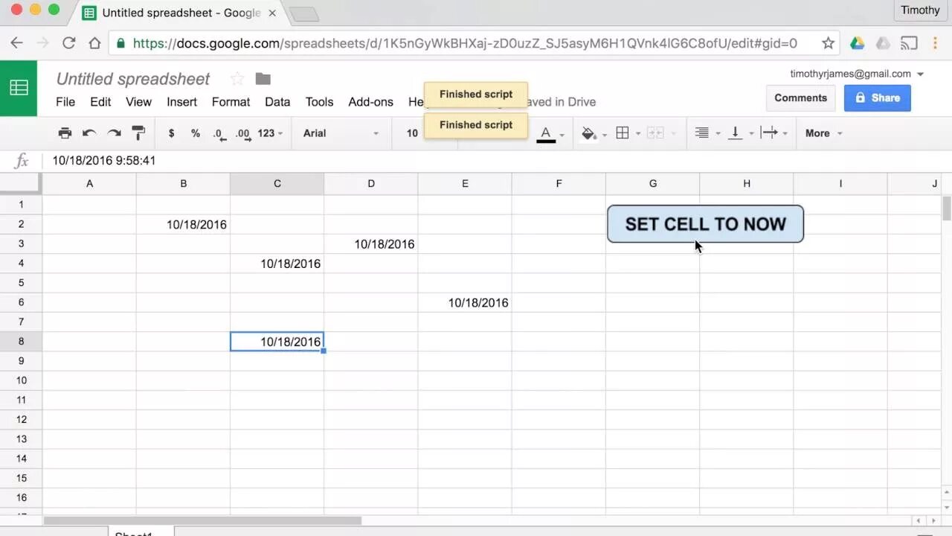The height and width of the screenshot is (536, 952).
Task: Select the paint format roller tool
Action: [138, 133]
